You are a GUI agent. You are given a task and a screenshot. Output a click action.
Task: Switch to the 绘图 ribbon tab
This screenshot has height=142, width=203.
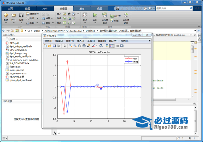27,9
